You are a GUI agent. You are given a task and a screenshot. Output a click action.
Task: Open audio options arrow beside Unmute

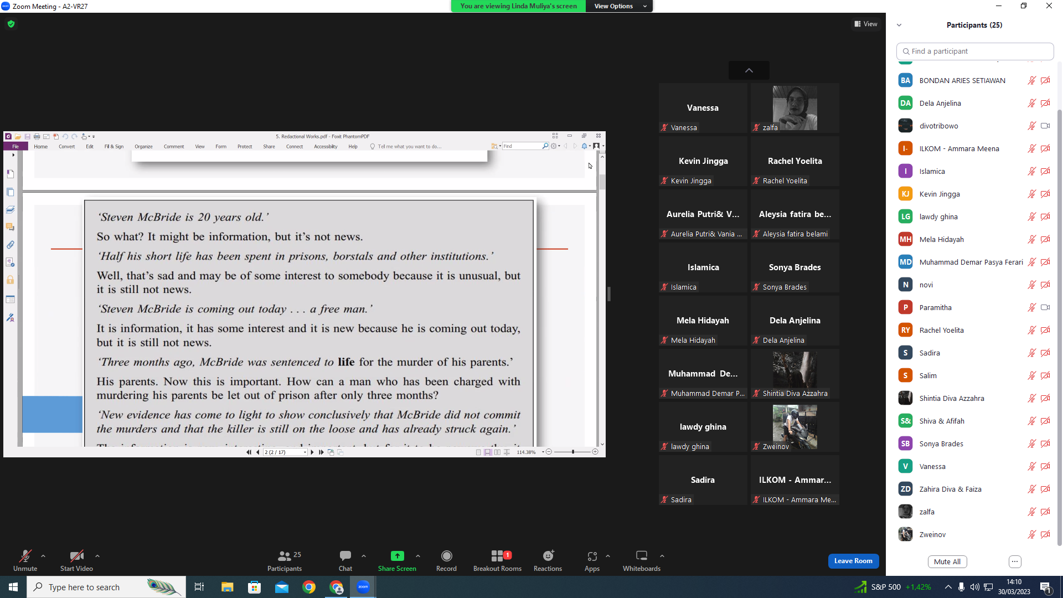43,556
